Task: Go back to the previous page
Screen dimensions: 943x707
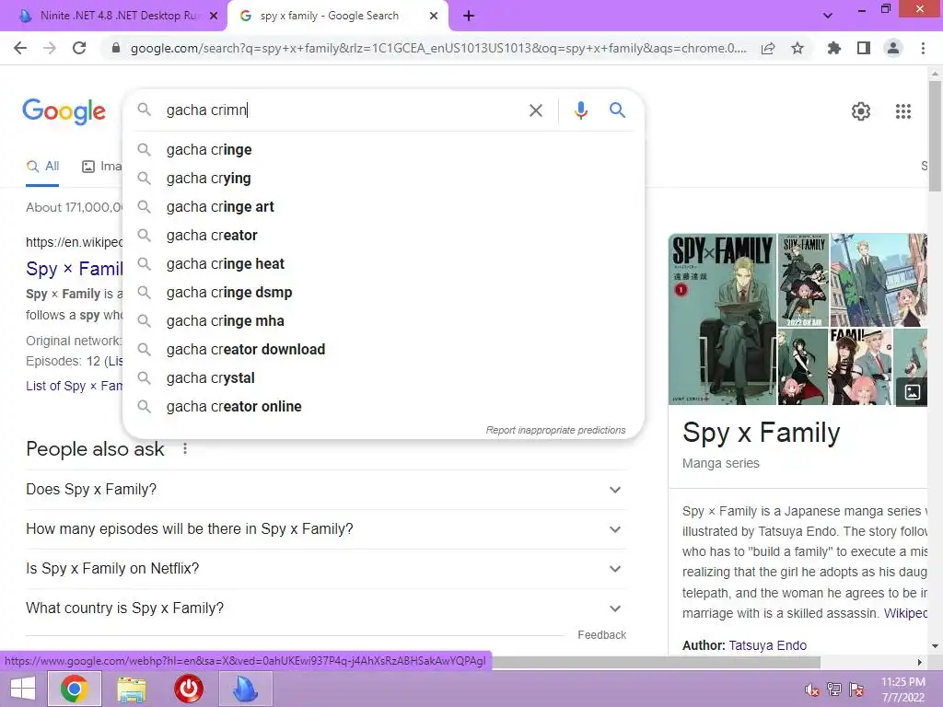Action: (x=20, y=48)
